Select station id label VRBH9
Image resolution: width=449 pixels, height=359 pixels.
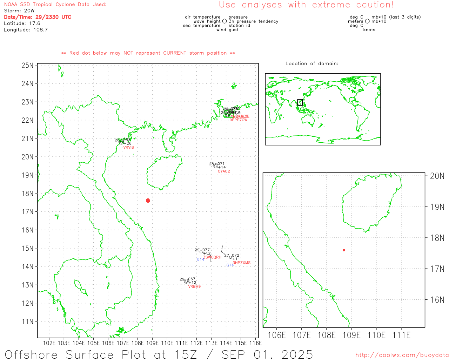(x=194, y=287)
